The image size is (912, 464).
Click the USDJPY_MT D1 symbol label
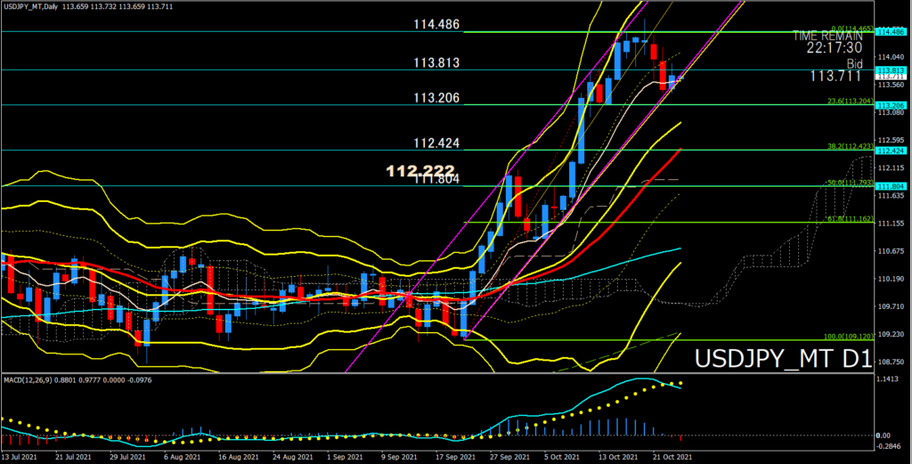coord(784,359)
